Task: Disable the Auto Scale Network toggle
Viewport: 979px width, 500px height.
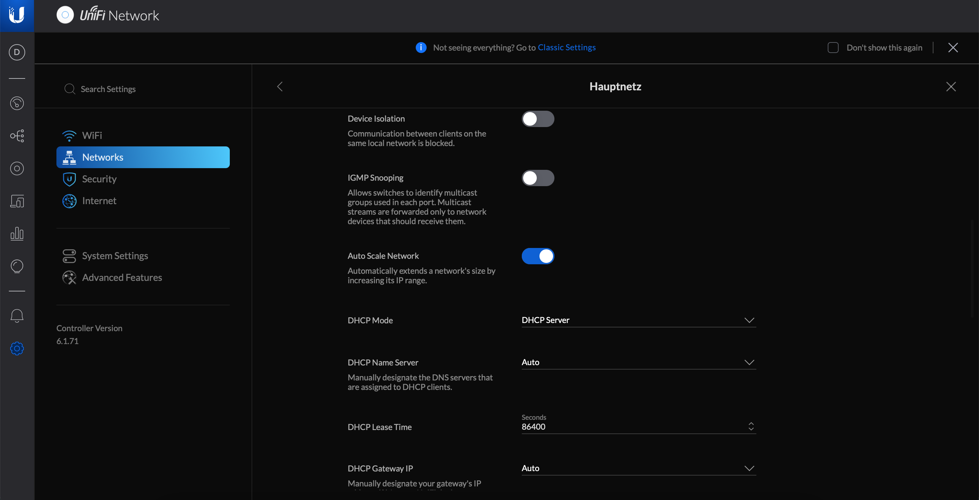Action: (x=537, y=256)
